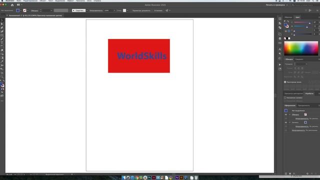This screenshot has height=180, width=320.
Task: Open the 'Скруглен...' brush definition dropdown
Action: pyautogui.click(x=87, y=10)
